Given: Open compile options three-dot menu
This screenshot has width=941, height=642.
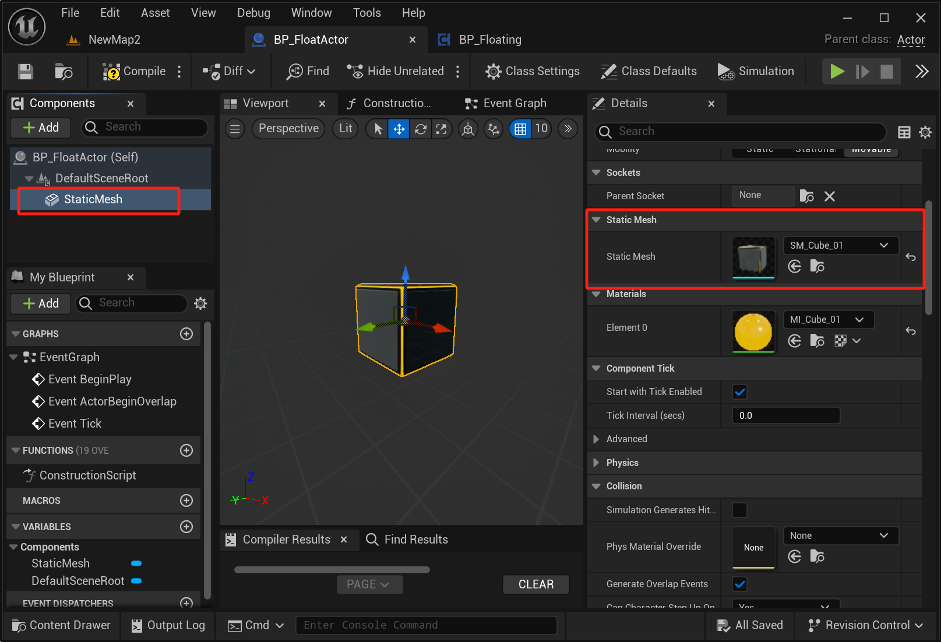Looking at the screenshot, I should pos(179,72).
